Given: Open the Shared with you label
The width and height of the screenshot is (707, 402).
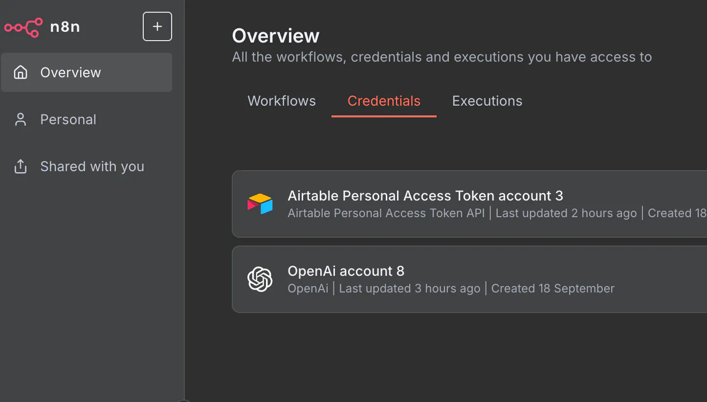Looking at the screenshot, I should tap(92, 167).
